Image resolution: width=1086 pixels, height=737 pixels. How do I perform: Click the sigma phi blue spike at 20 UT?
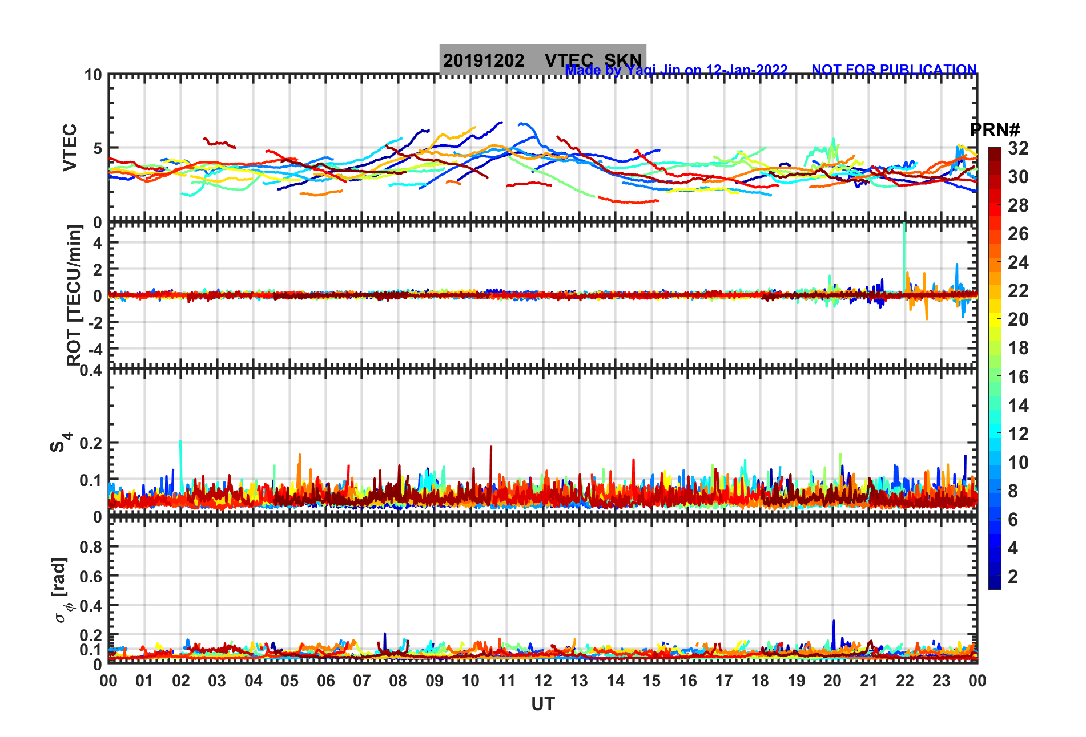(834, 634)
